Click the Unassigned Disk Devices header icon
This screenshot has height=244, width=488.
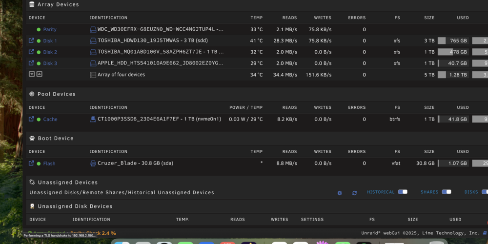pos(32,206)
